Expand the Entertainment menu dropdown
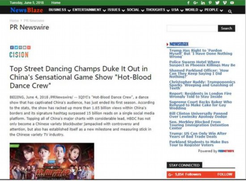This screenshot has width=246, height=181. point(89,10)
